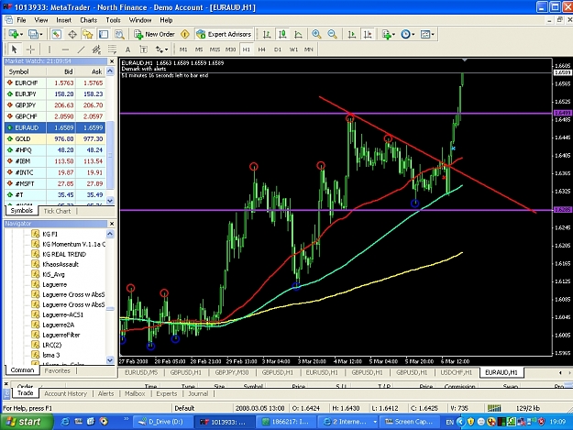Open Periods clock dropdown
573x430 pixels.
pos(407,34)
